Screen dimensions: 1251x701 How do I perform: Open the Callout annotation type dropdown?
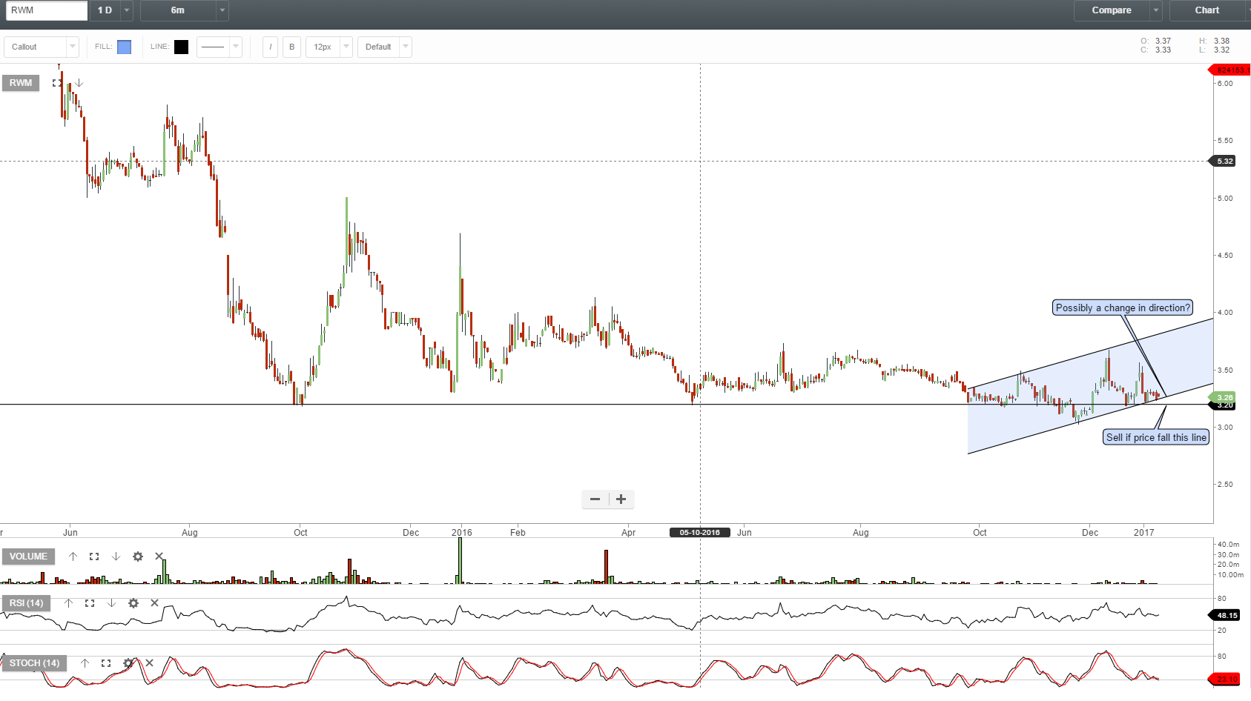tap(72, 47)
